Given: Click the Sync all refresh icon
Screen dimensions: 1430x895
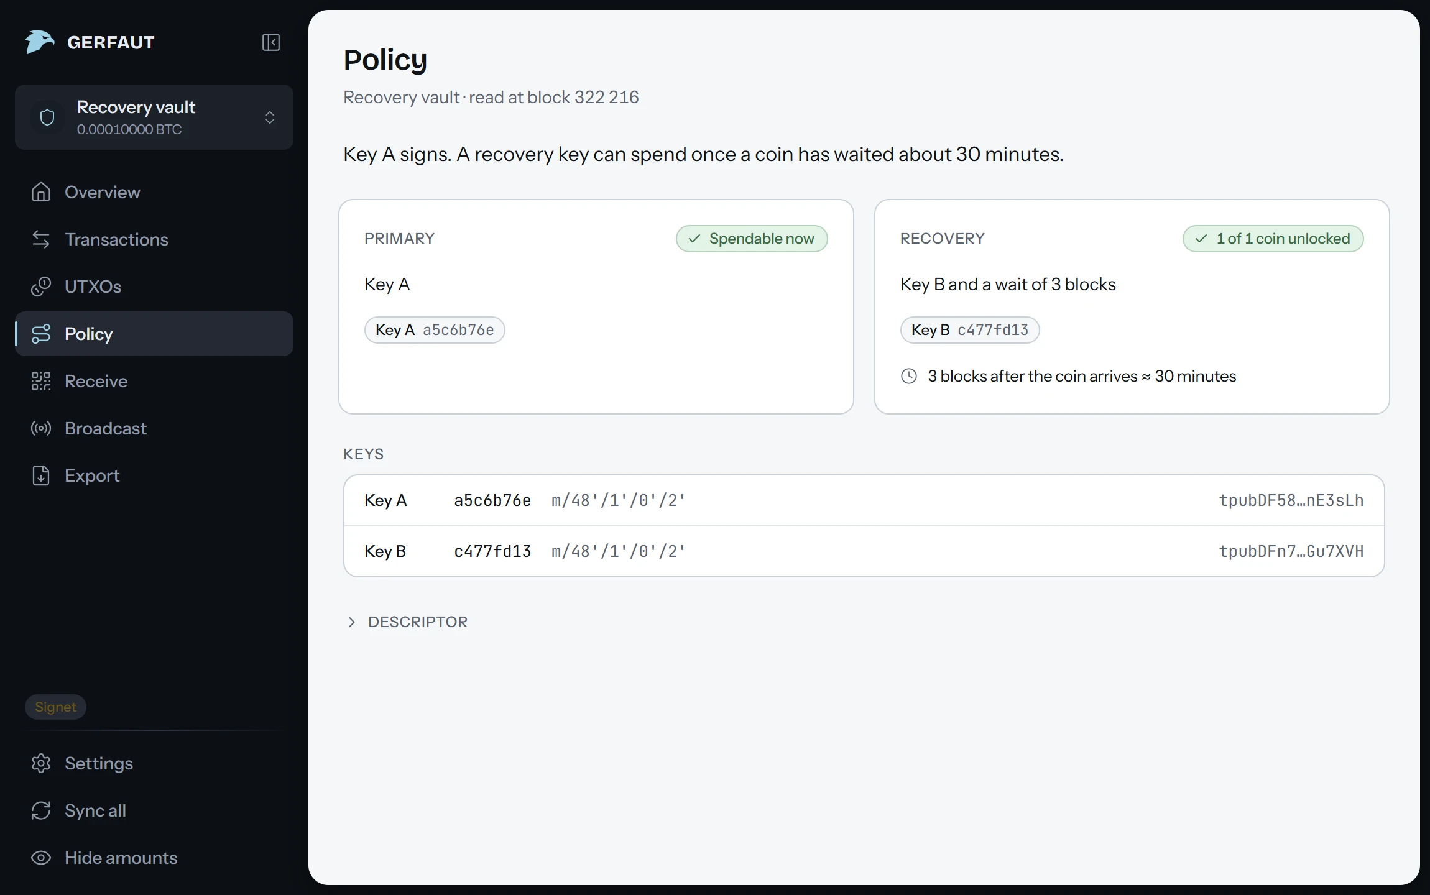Looking at the screenshot, I should pos(41,810).
